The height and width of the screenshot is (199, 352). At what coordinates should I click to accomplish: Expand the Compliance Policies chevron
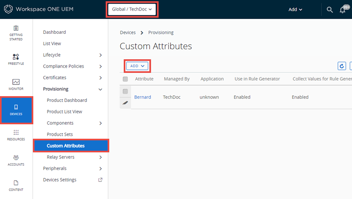tap(101, 66)
